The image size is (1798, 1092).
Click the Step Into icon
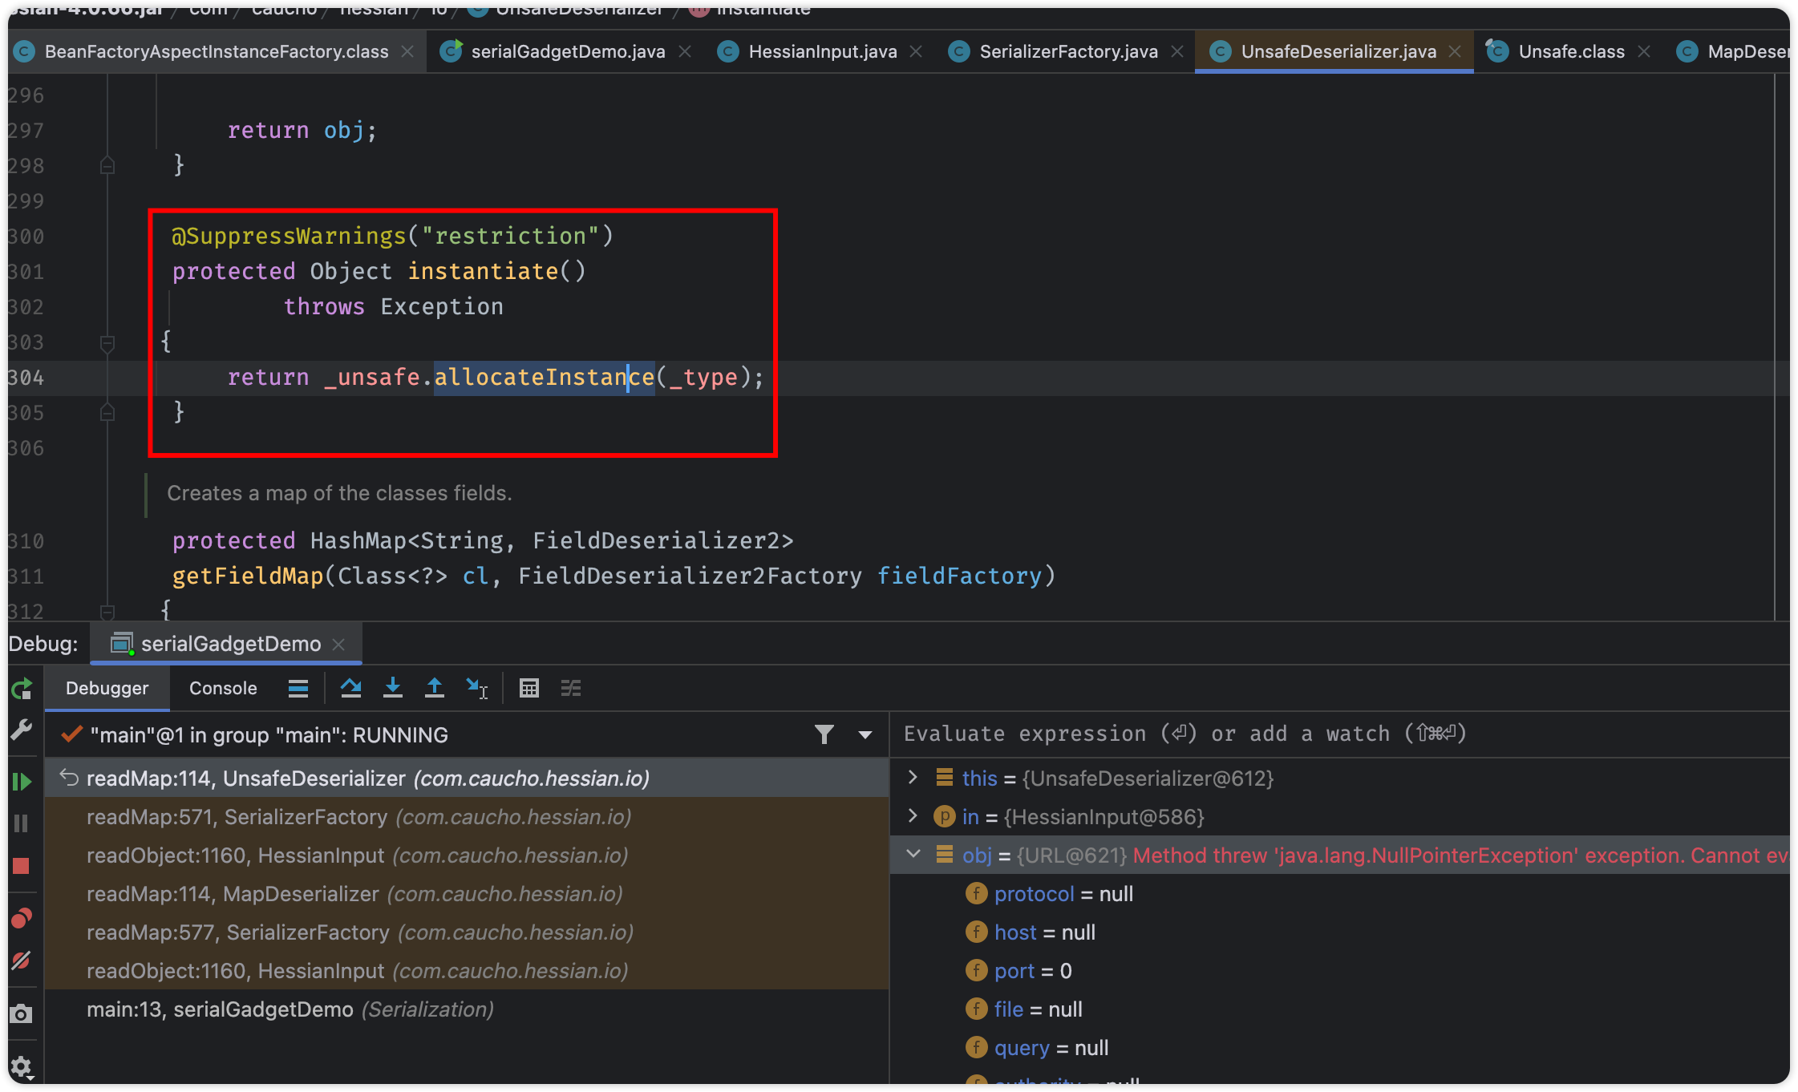pos(393,689)
